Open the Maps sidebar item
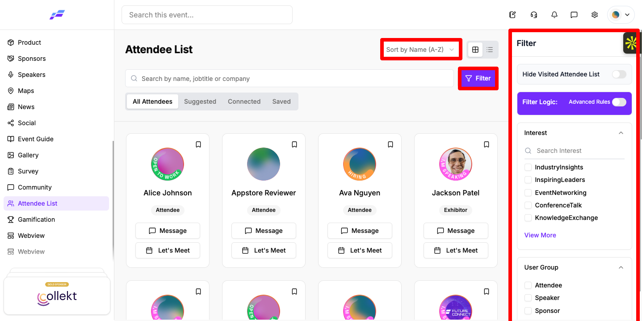This screenshot has height=321, width=642. (56, 91)
